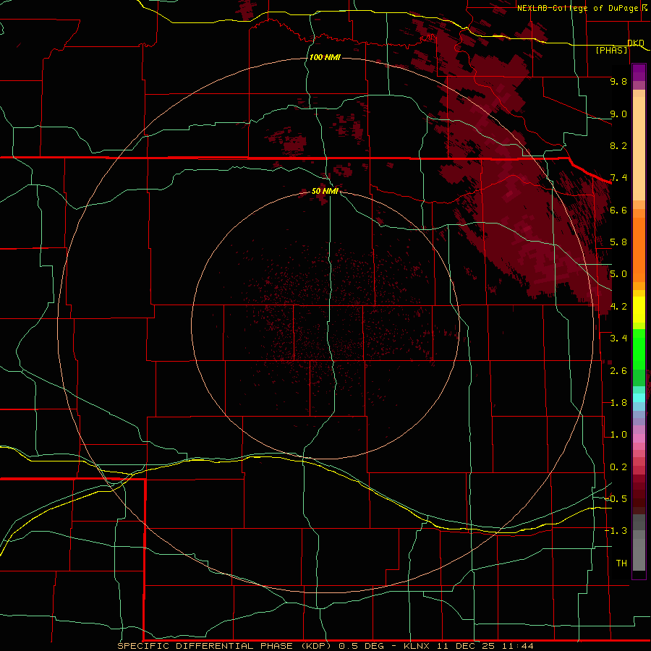This screenshot has height=651, width=651.
Task: Click the 9.0 scale value
Action: click(x=618, y=114)
